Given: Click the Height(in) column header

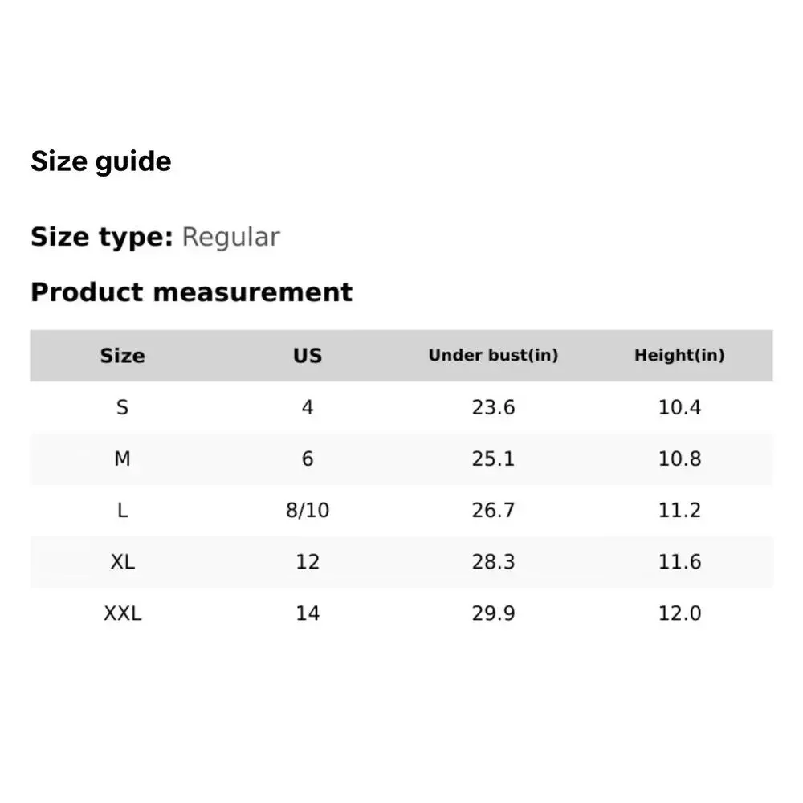Looking at the screenshot, I should (x=679, y=355).
